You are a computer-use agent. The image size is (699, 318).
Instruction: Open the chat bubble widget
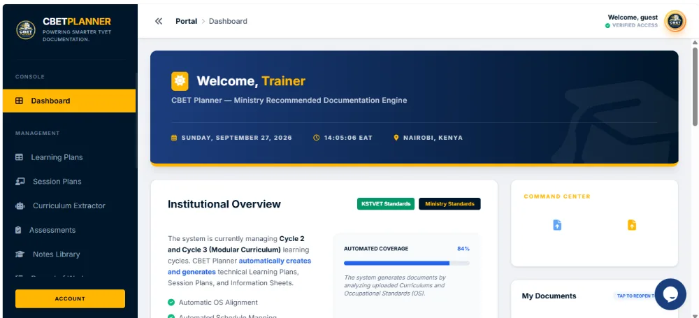[x=670, y=294]
